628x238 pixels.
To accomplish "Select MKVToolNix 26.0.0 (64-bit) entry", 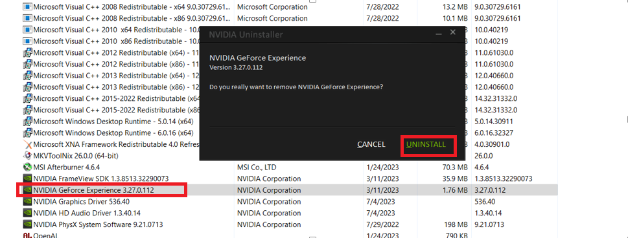I will pos(76,156).
